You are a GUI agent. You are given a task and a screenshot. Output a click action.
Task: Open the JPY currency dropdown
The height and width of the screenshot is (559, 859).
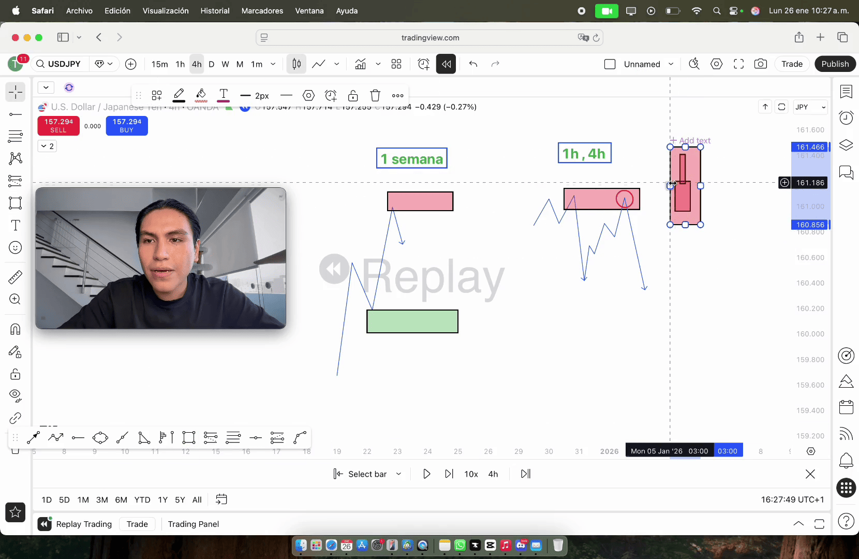(810, 107)
